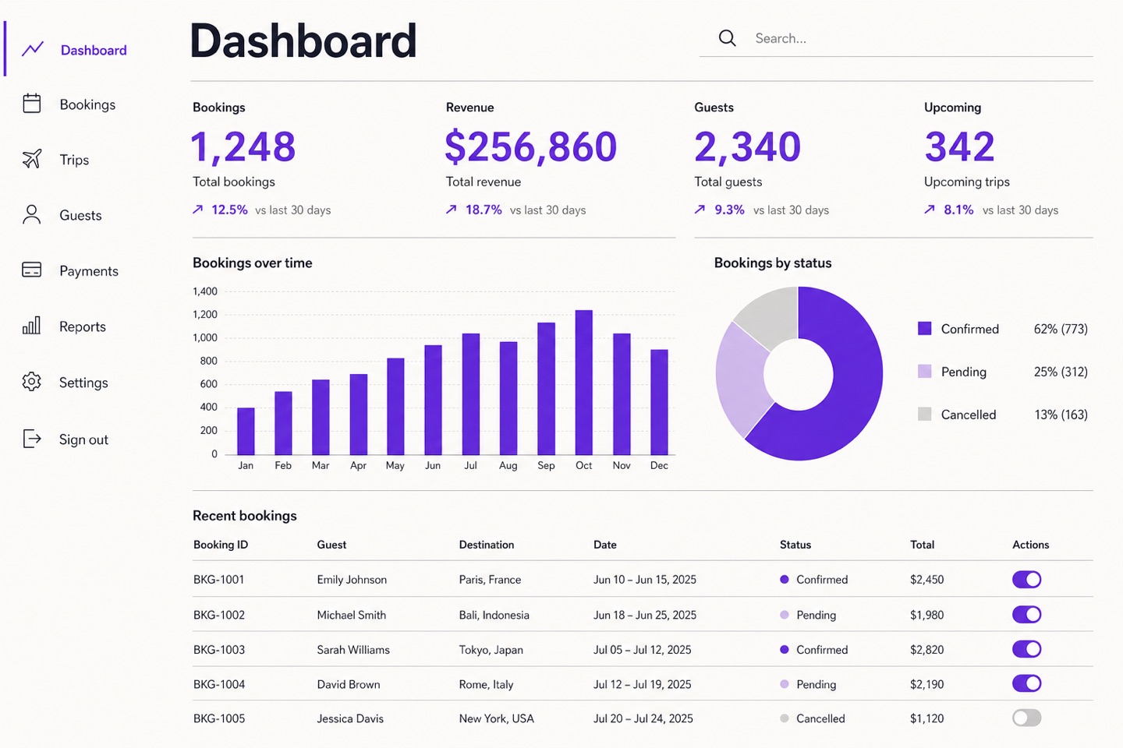Turn off the toggle for BKG-1001
Viewport: 1123px width, 748px height.
[x=1027, y=580]
